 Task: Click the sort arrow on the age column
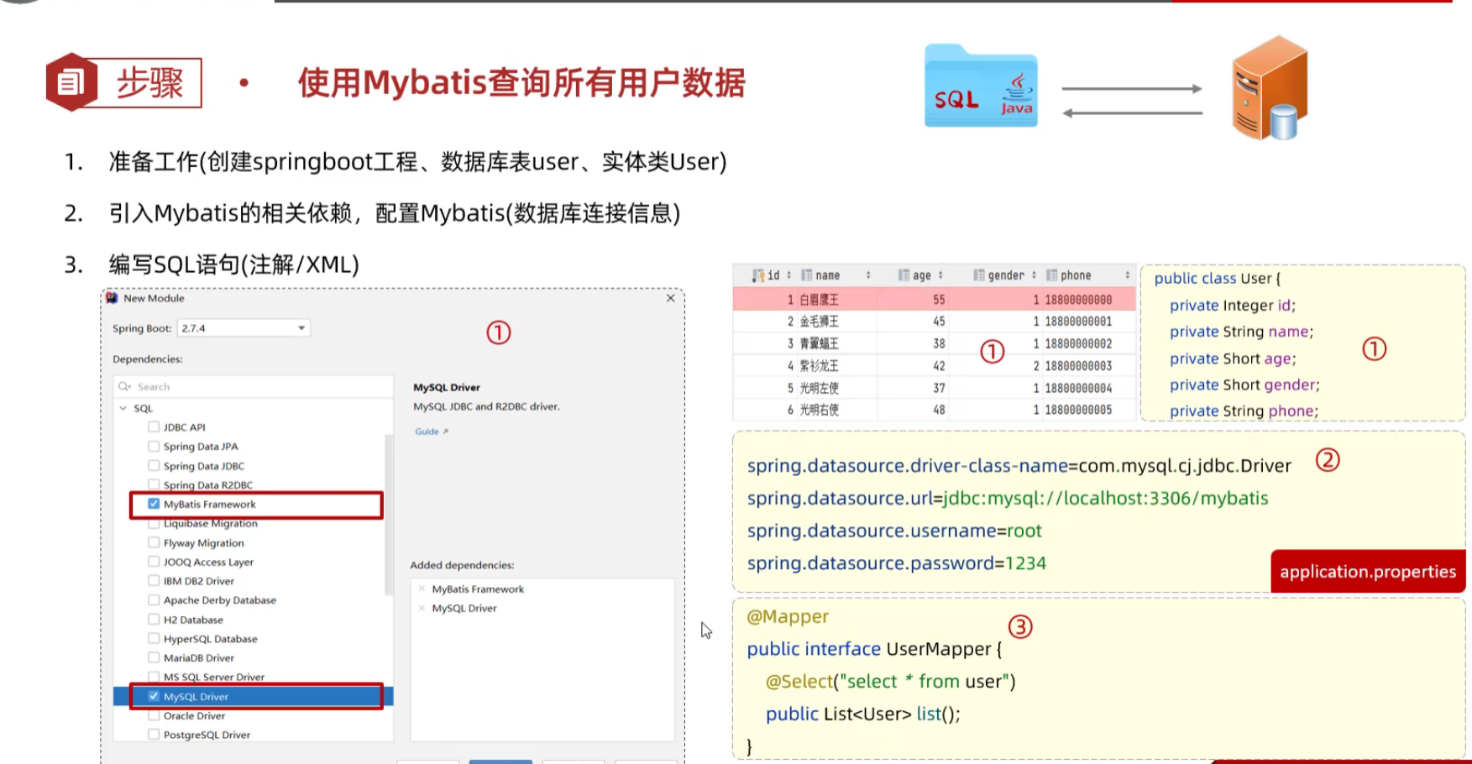(x=940, y=275)
